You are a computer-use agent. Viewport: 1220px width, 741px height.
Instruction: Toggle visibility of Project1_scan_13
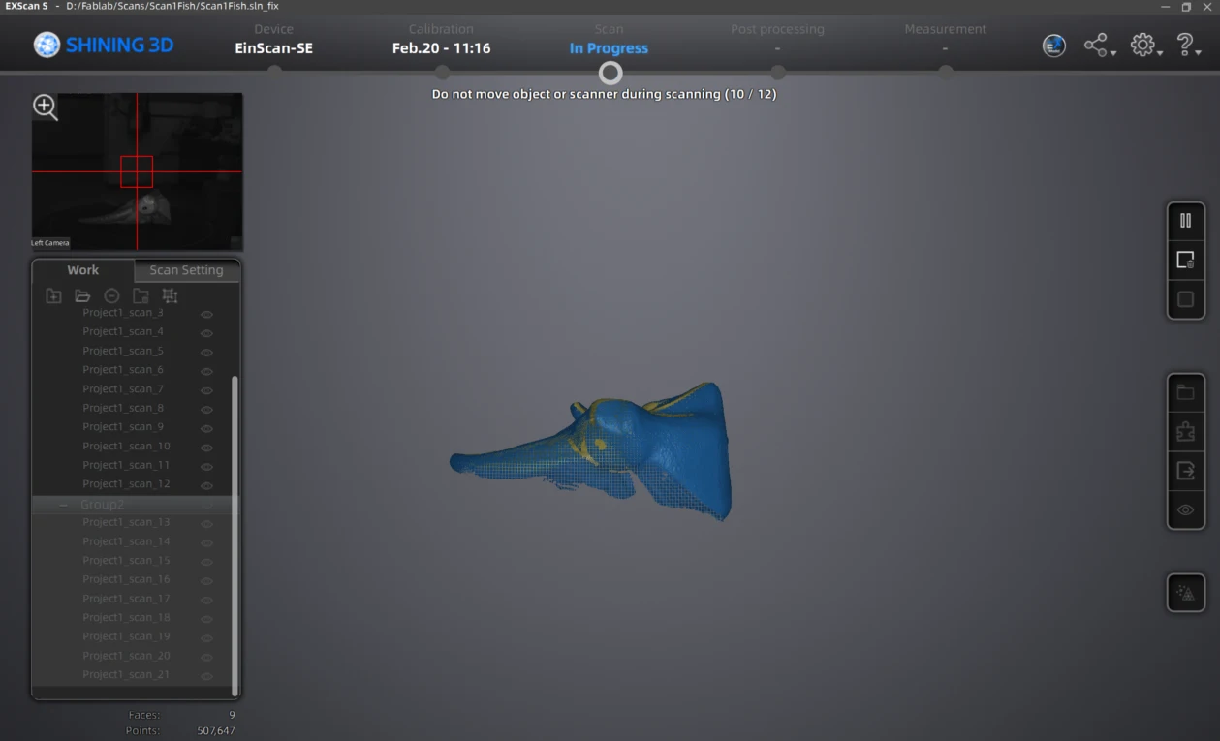point(206,523)
